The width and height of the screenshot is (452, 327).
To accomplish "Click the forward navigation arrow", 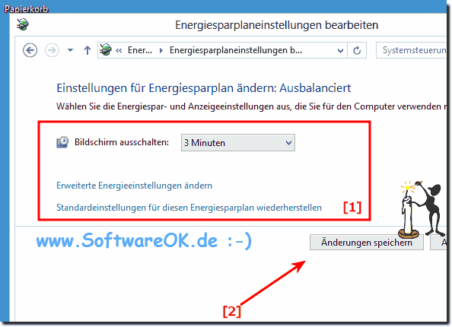I will pos(52,50).
